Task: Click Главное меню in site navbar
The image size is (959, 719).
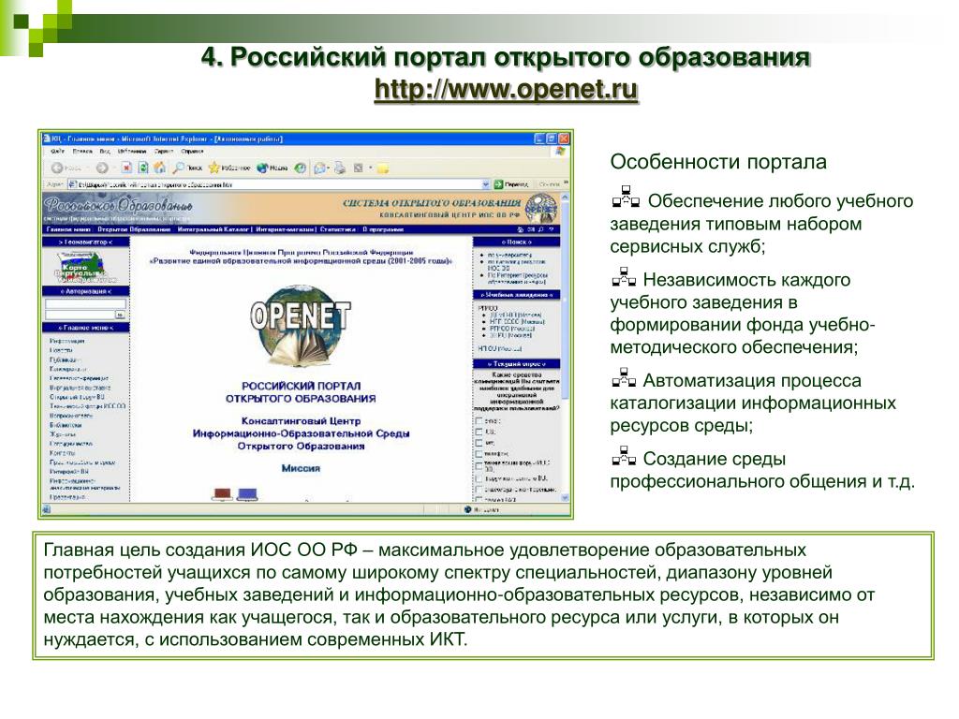Action: [x=68, y=229]
